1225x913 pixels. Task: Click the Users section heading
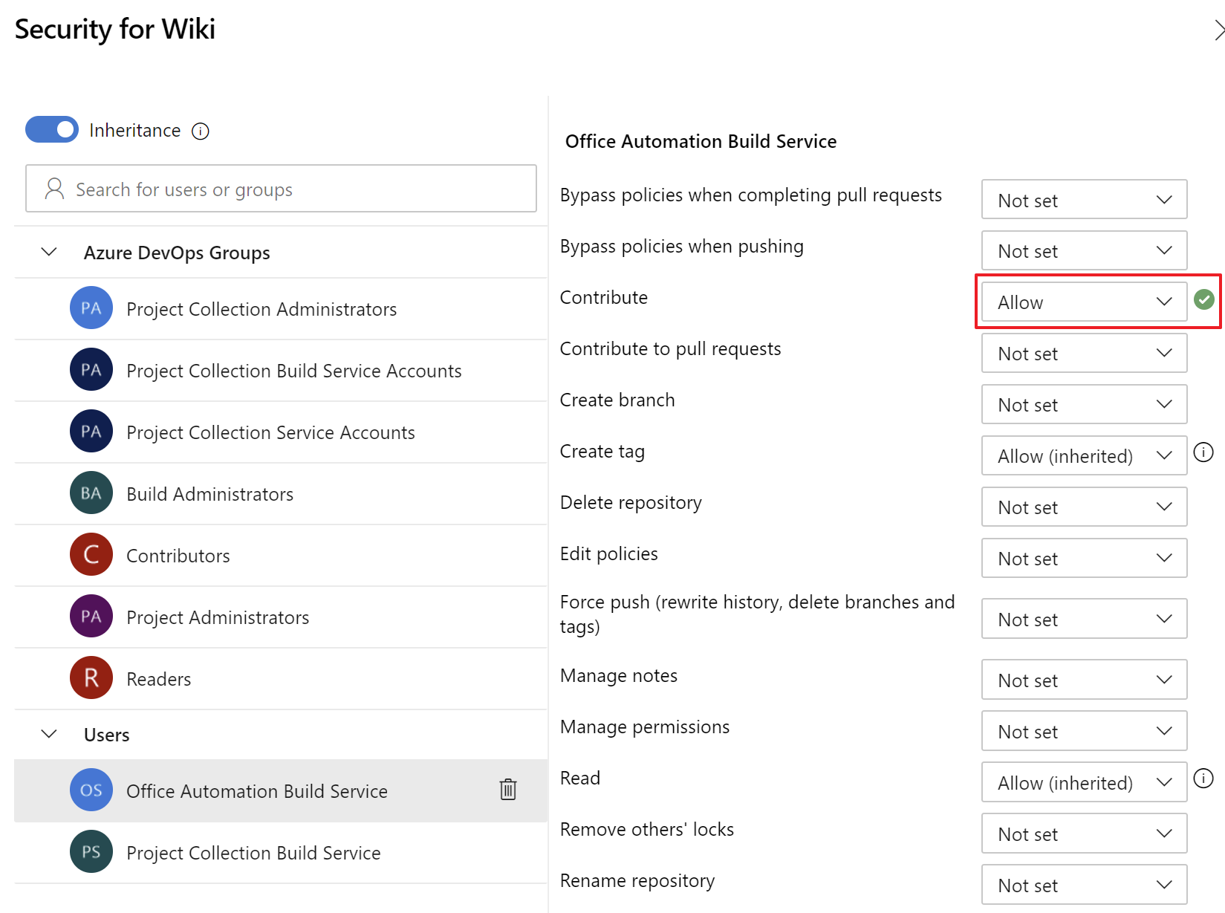pos(106,735)
